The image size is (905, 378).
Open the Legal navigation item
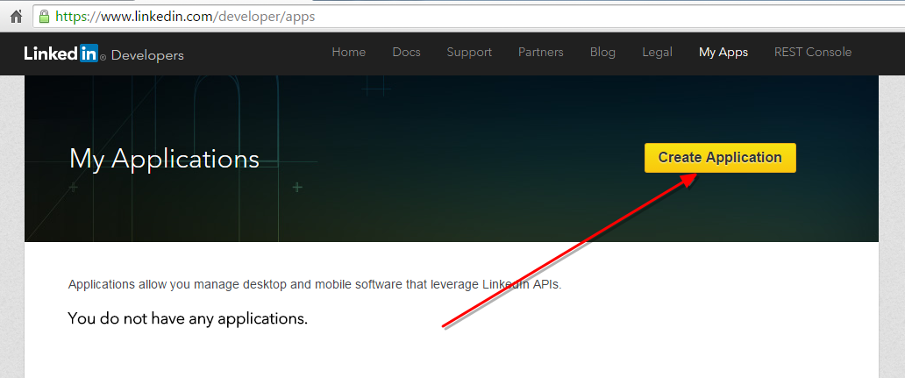point(658,52)
